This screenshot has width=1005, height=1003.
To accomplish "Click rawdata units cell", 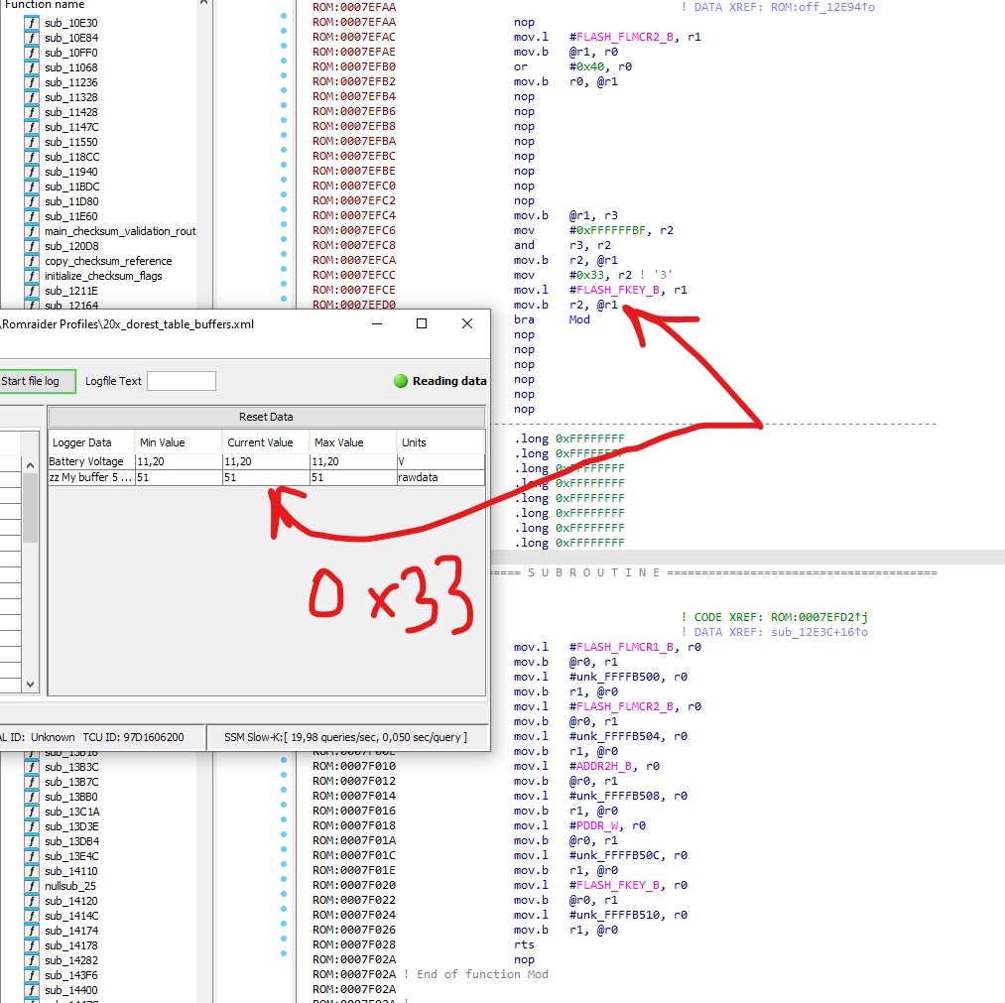I will 440,477.
